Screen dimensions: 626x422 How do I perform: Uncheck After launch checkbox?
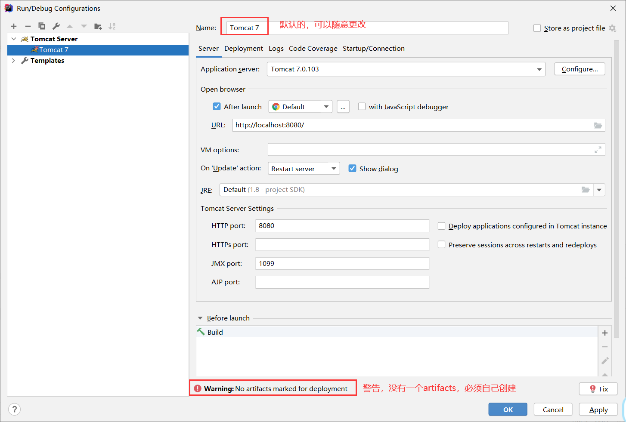(x=217, y=106)
